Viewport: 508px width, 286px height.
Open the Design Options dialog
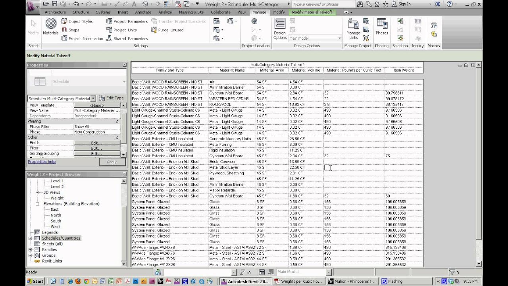[x=280, y=28]
